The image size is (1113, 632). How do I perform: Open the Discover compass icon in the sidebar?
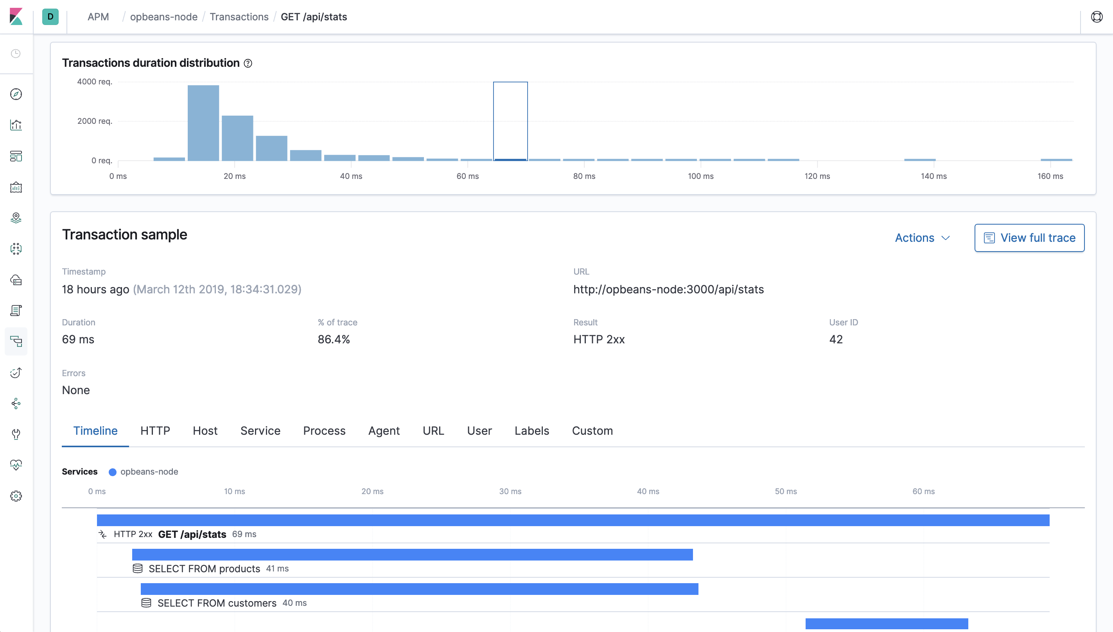pyautogui.click(x=16, y=94)
